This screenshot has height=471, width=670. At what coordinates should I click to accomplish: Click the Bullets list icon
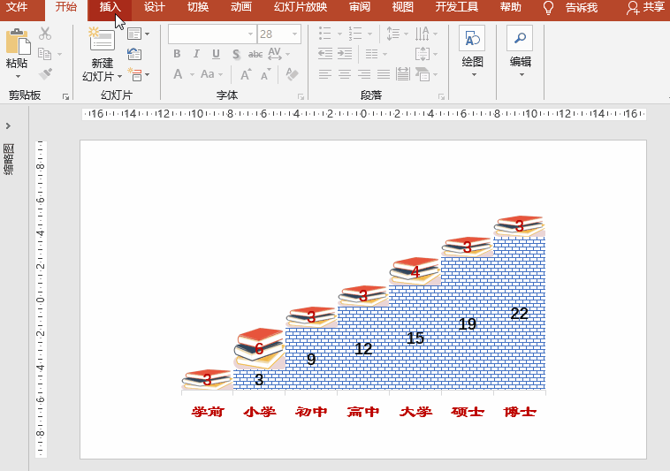(325, 34)
